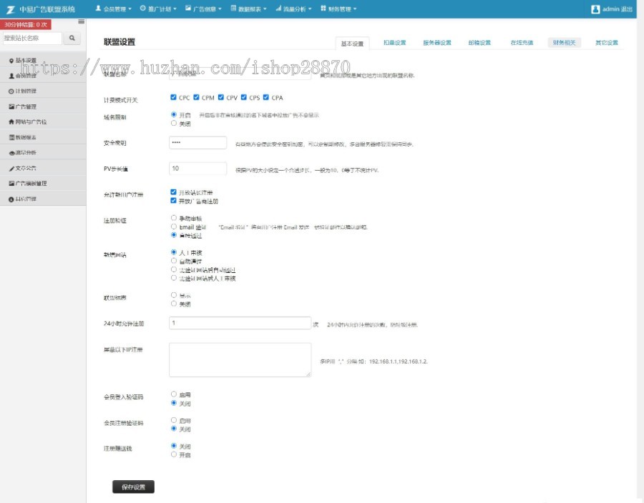Select Email 验证 radio for registration
The image size is (644, 503).
pyautogui.click(x=174, y=226)
